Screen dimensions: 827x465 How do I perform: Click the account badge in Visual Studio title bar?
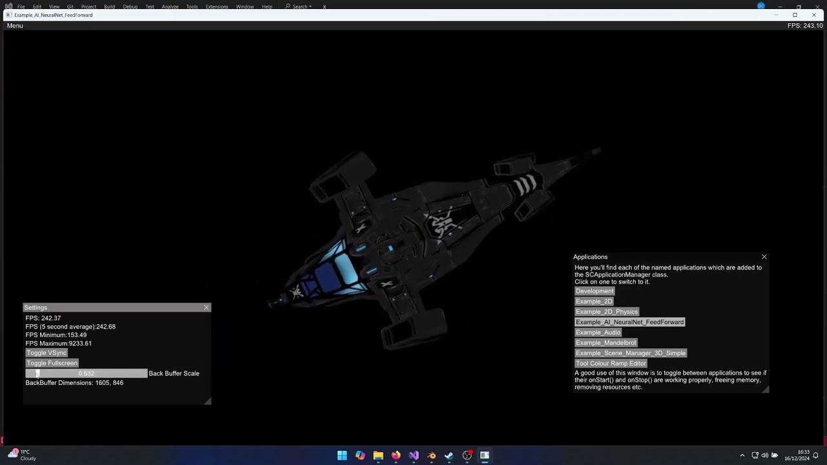761,6
